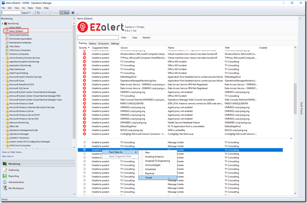Open Train State As submenu
Image resolution: width=307 pixels, height=203 pixels.
[120, 152]
